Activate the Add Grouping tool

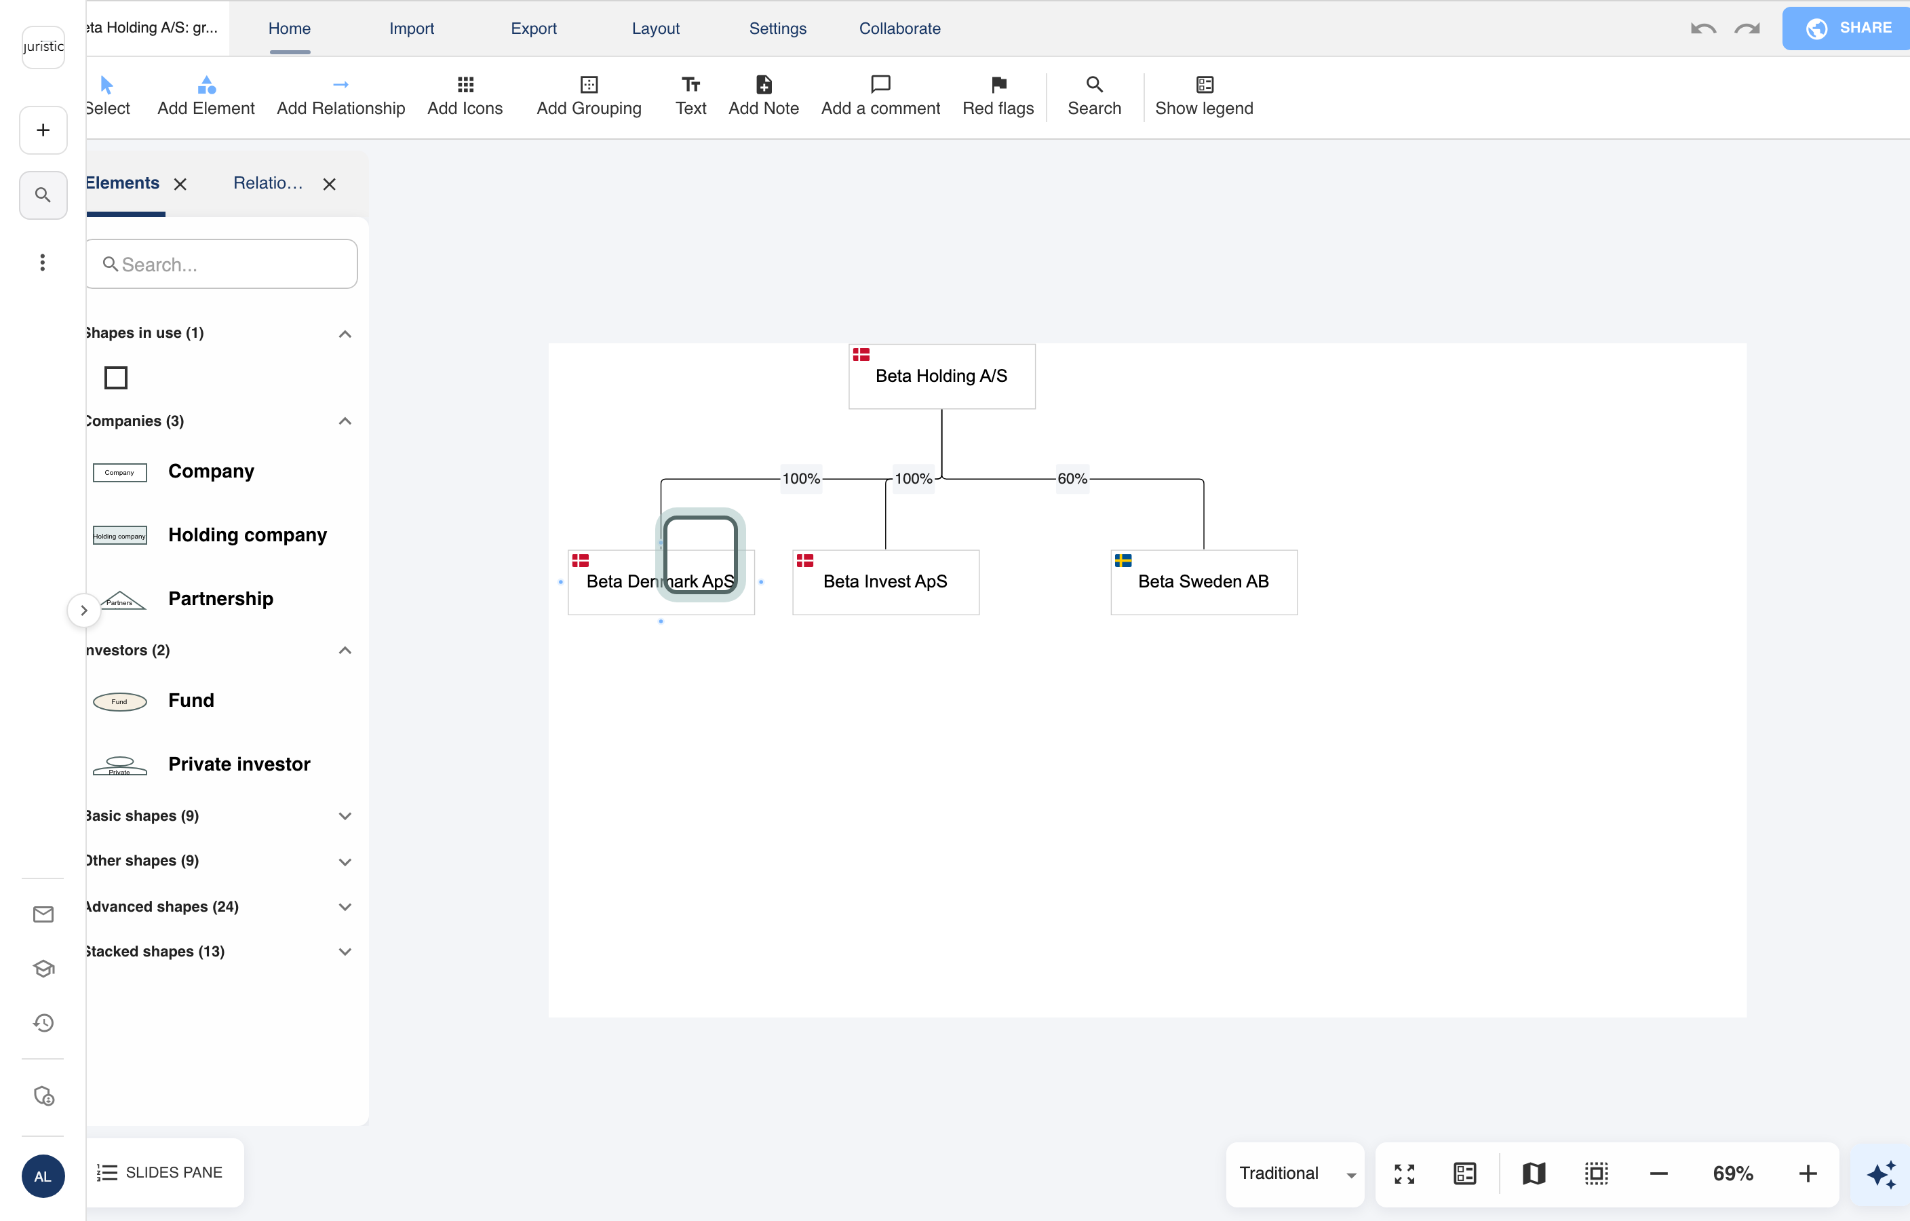tap(589, 96)
